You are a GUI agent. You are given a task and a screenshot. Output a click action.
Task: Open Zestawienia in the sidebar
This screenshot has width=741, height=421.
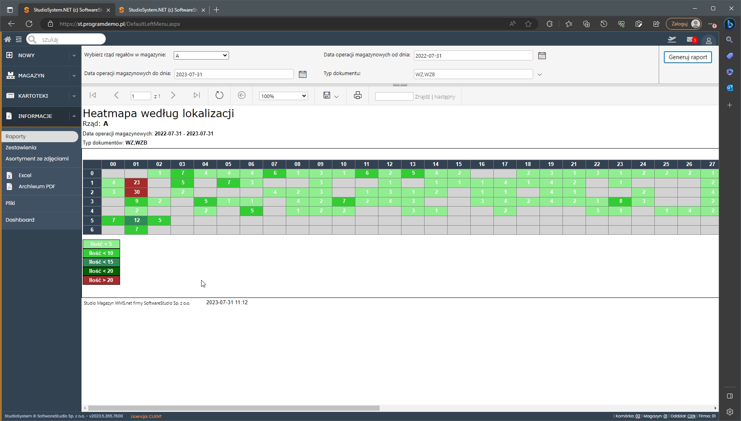tap(21, 147)
